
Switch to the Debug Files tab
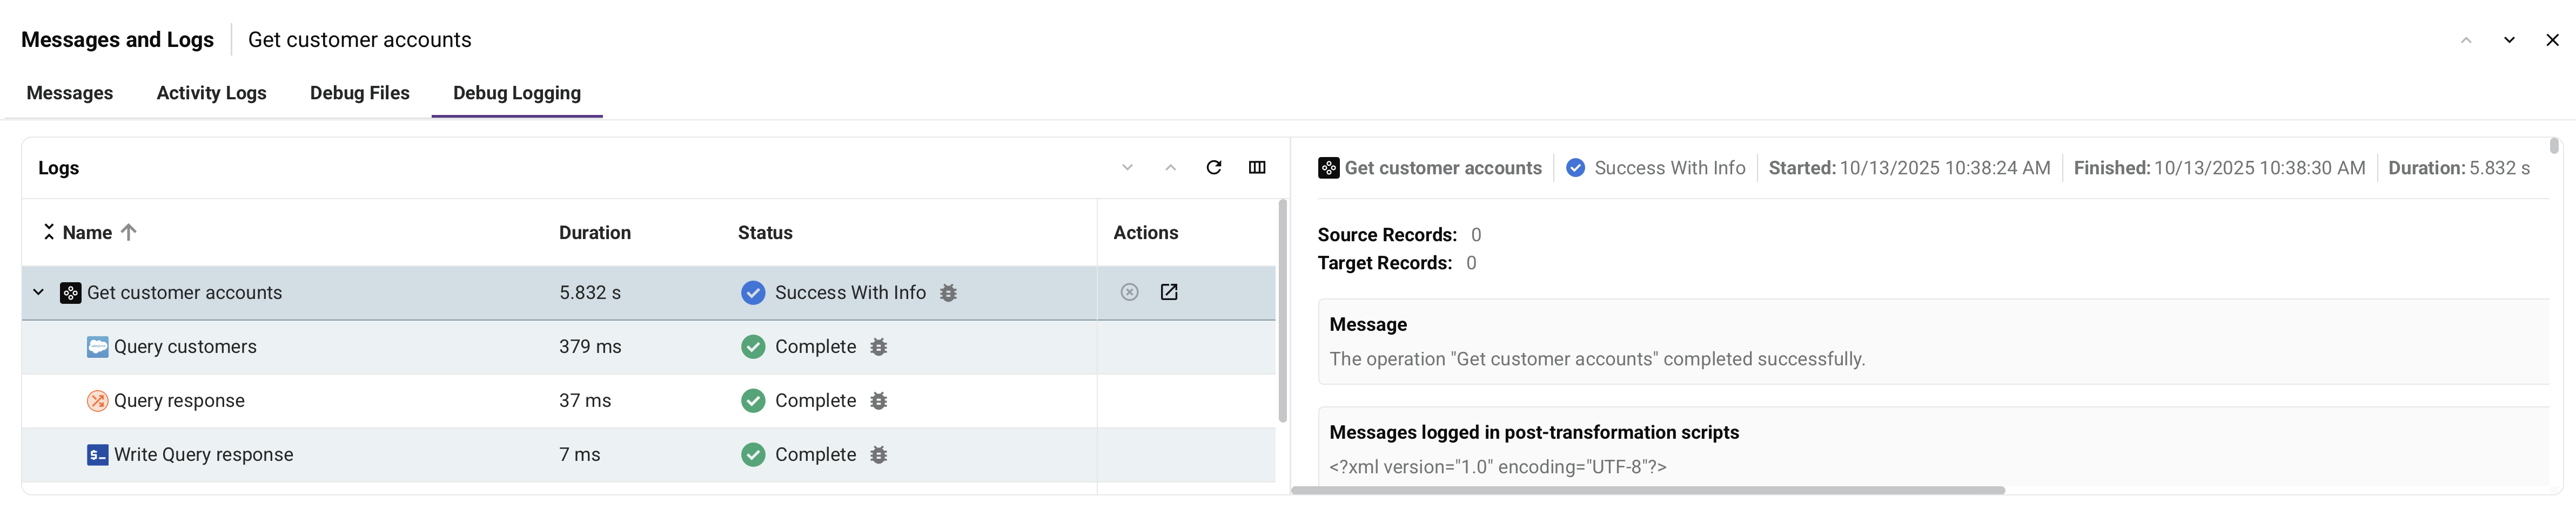[x=359, y=93]
